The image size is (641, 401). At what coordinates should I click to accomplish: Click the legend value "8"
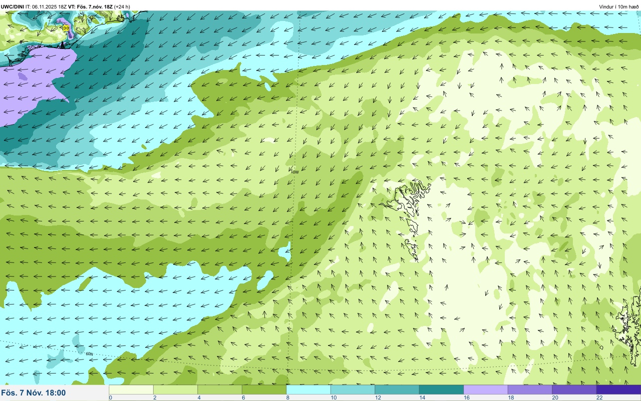coord(287,397)
